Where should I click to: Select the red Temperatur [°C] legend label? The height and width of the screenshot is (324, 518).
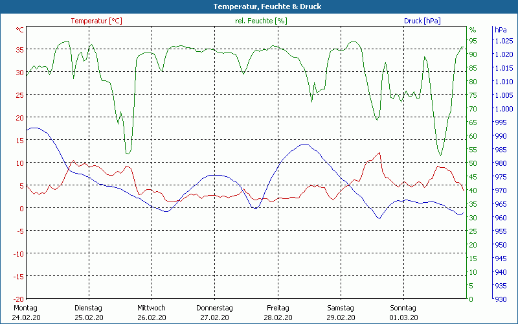(96, 21)
